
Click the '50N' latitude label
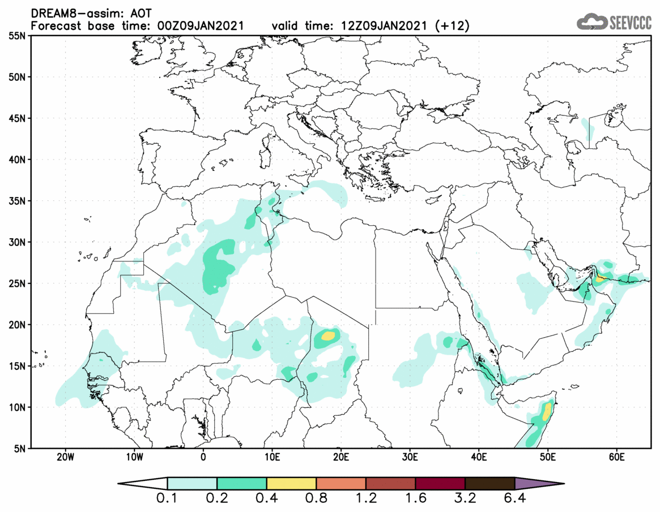click(17, 77)
